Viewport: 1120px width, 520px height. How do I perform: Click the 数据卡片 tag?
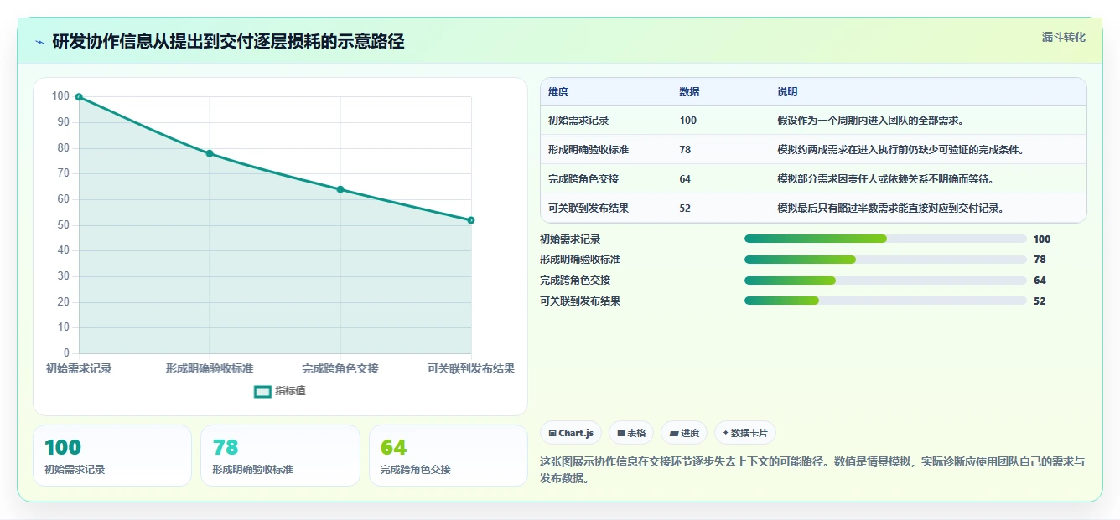pyautogui.click(x=745, y=433)
